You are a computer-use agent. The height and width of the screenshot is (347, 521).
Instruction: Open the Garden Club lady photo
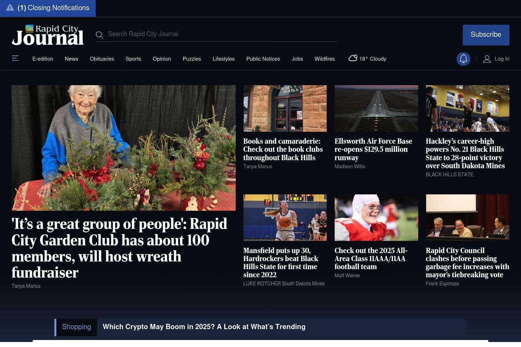[x=123, y=148]
